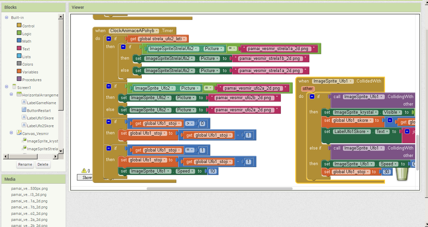Image resolution: width=428 pixels, height=227 pixels.
Task: Click the Media panel header
Action: (x=33, y=179)
